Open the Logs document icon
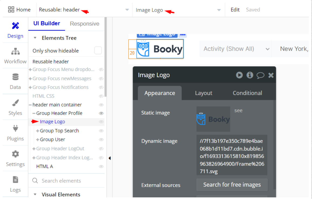 pos(15,180)
